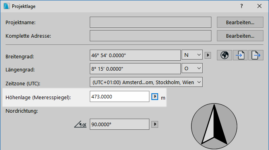Click arrow button beside Breitengrad field
The image size is (269, 150).
208,55
